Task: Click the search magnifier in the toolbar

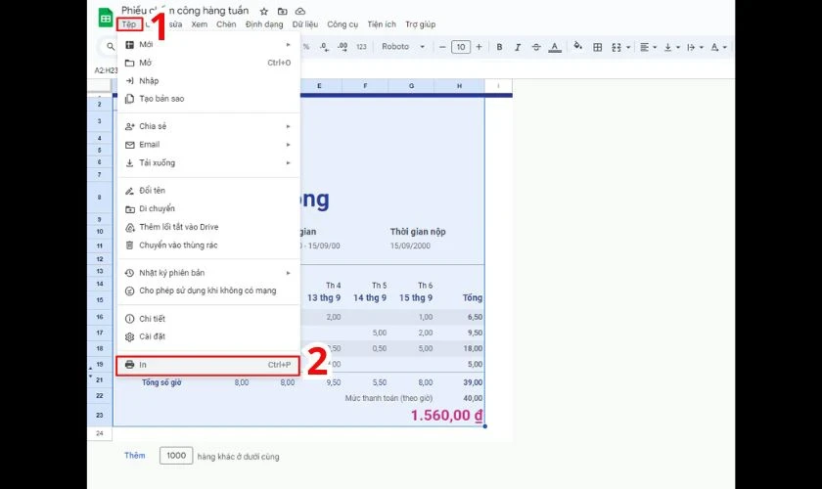Action: (110, 47)
